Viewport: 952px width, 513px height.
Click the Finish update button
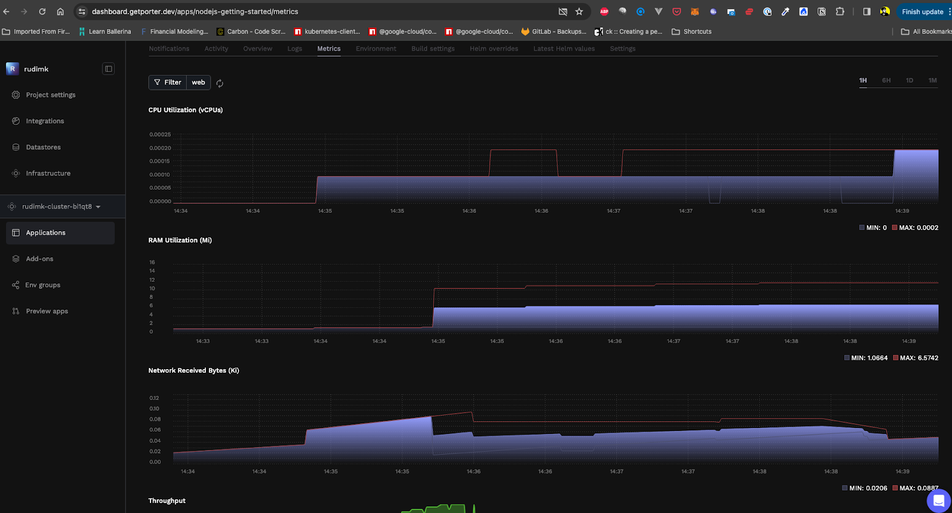[922, 11]
